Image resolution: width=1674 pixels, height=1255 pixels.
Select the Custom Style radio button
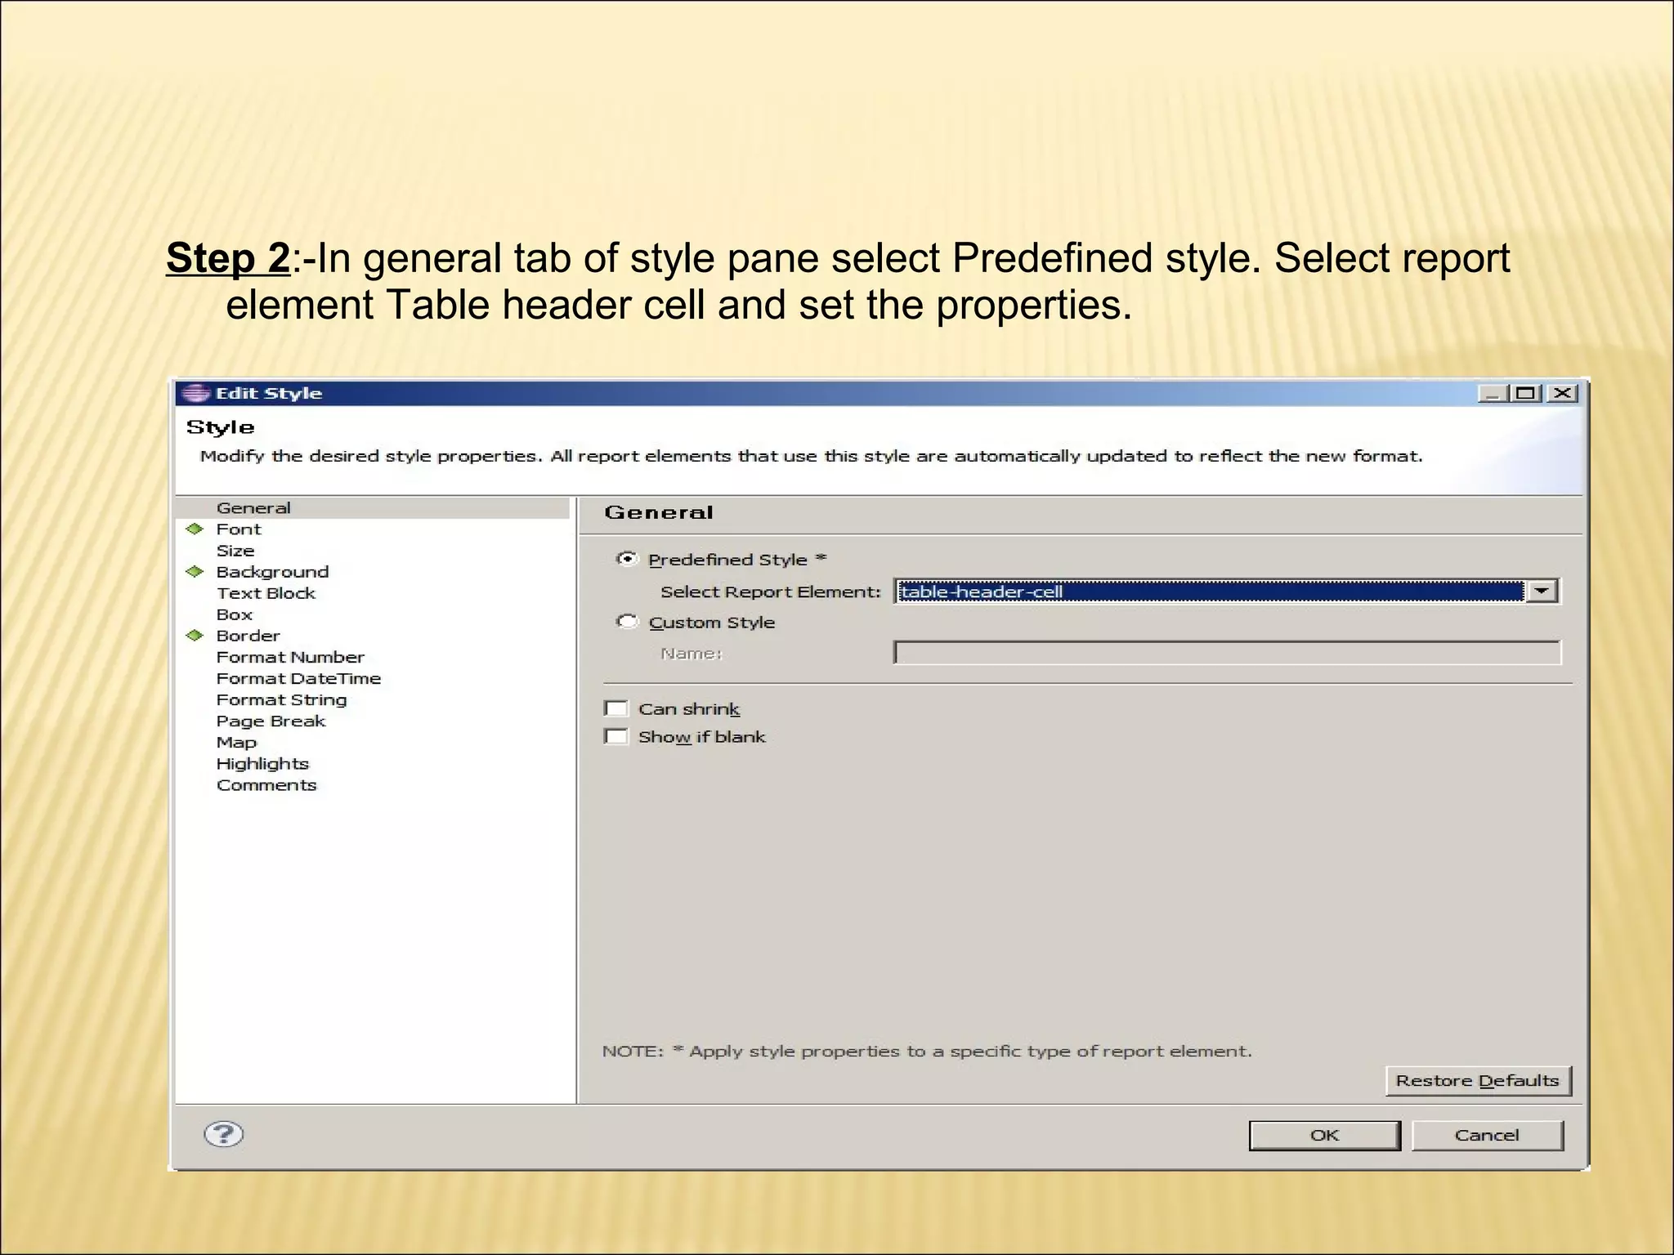tap(627, 622)
